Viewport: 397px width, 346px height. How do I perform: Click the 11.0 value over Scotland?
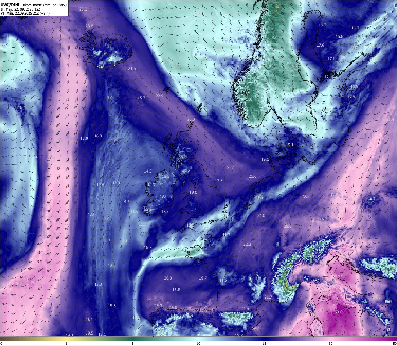click(x=183, y=158)
